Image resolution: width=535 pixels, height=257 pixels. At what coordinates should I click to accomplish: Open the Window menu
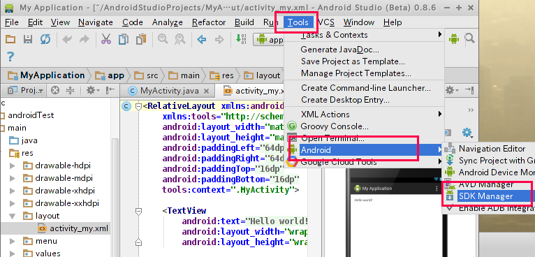pos(359,22)
